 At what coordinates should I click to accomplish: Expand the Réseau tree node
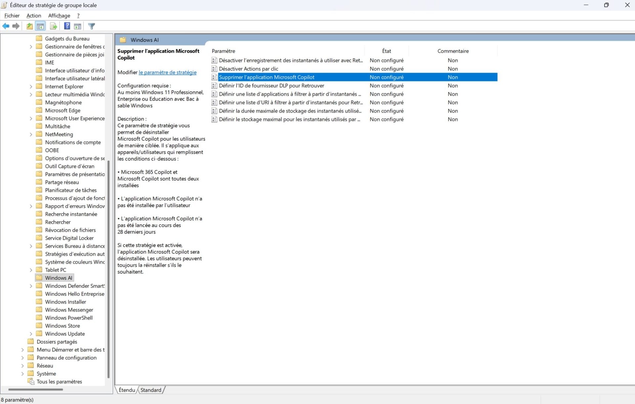[22, 366]
